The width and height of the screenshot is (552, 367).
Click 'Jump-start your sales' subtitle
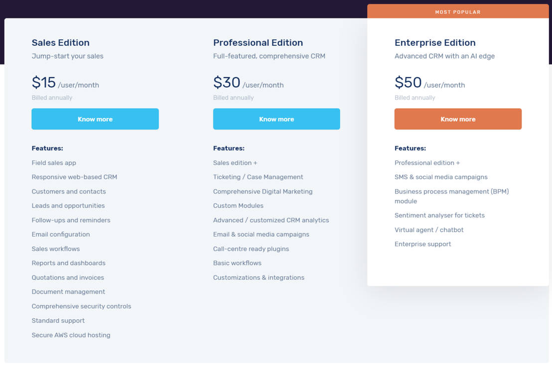pos(68,56)
